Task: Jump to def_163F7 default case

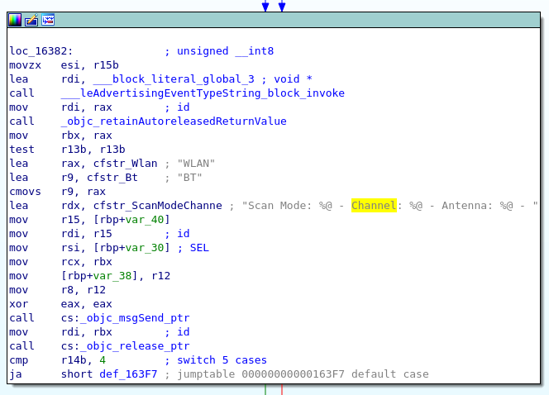Action: (131, 374)
